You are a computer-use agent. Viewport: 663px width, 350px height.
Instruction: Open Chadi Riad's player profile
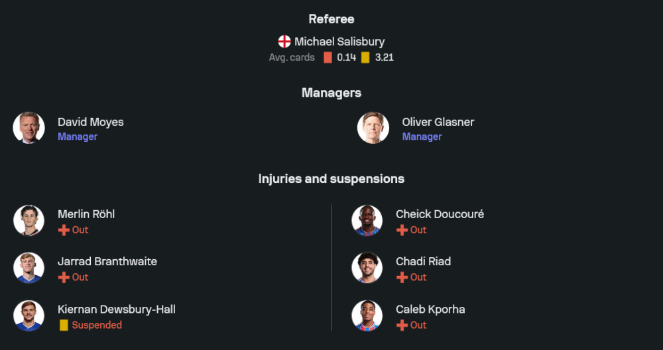423,261
